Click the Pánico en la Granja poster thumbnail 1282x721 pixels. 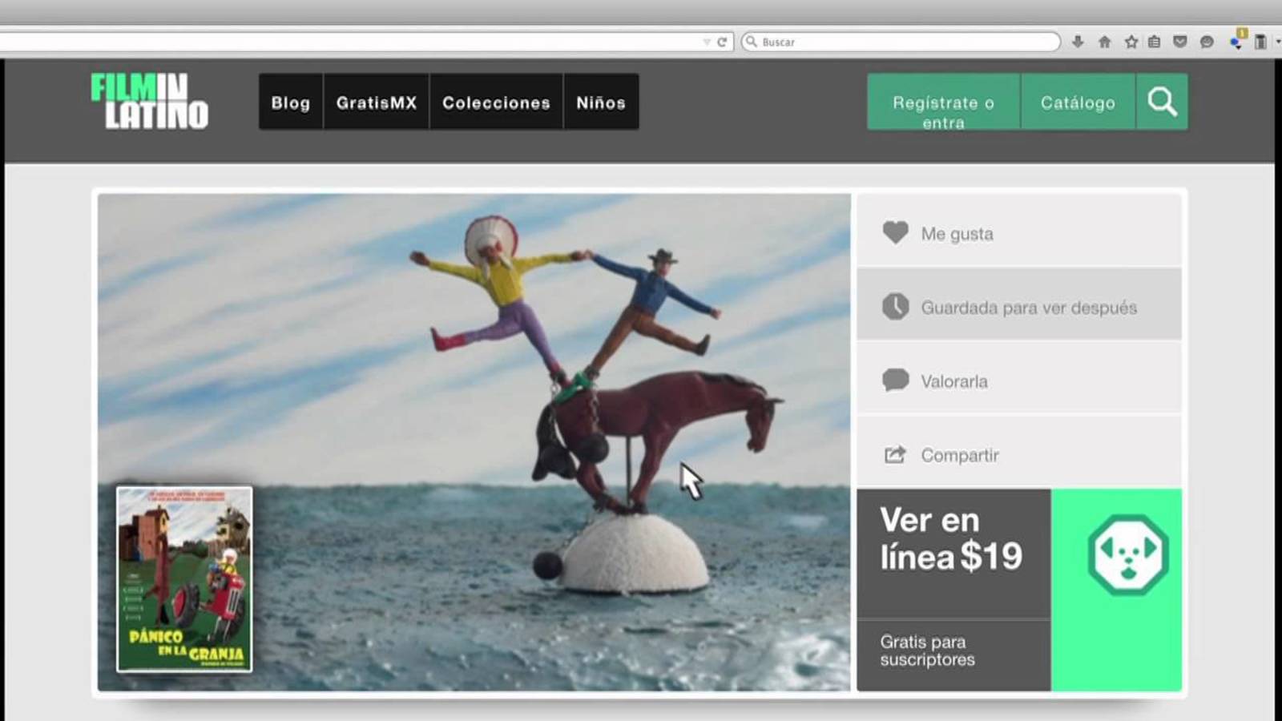coord(184,578)
